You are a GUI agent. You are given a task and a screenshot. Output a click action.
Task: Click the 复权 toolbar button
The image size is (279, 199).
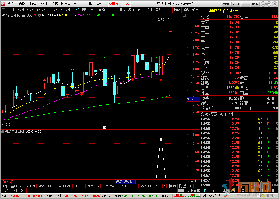coord(122,10)
